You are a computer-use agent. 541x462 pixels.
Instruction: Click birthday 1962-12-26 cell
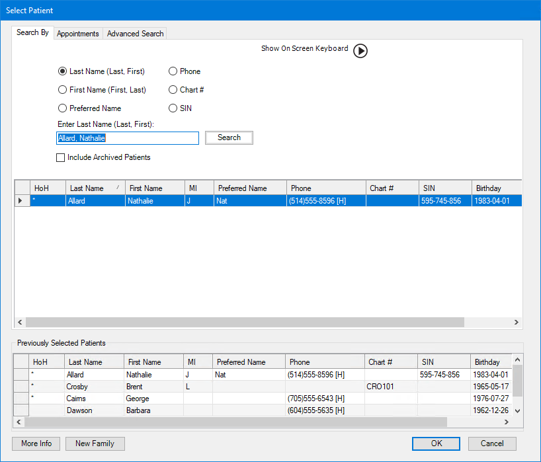coord(491,410)
